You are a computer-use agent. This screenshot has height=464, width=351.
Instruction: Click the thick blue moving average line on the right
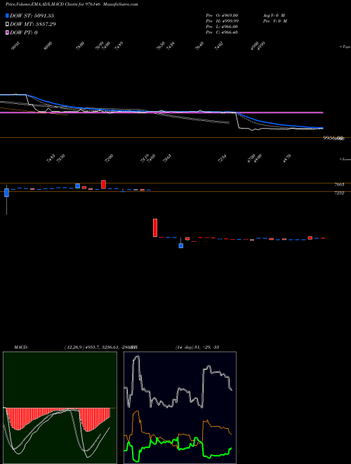coord(279,124)
